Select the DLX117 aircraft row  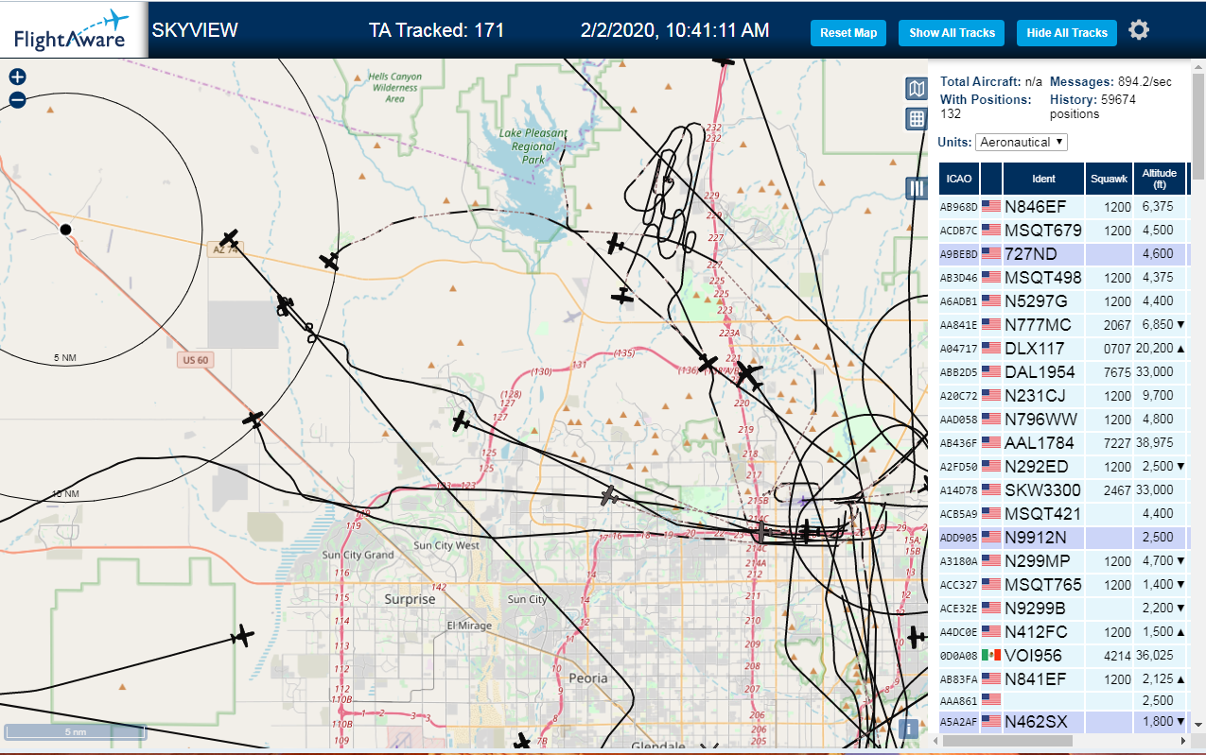tap(1064, 348)
